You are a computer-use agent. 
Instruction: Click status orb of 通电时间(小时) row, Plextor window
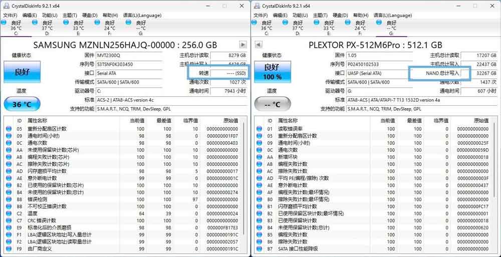tap(259, 143)
